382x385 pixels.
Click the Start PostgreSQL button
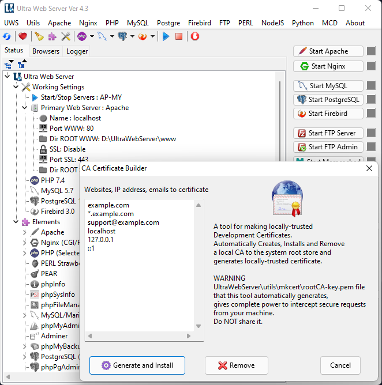click(328, 100)
